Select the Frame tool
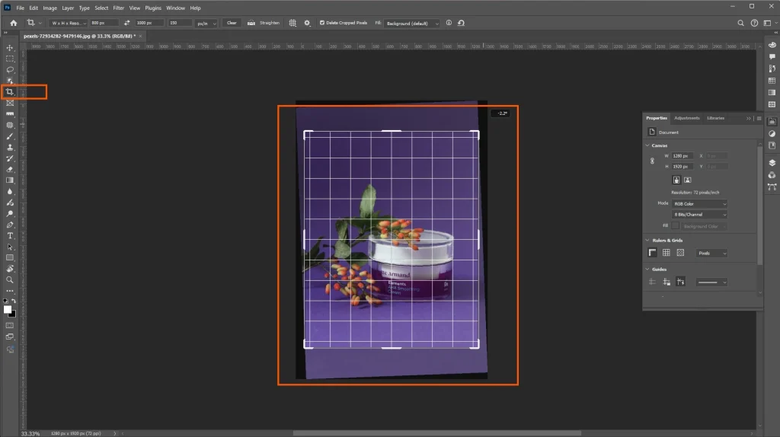This screenshot has width=780, height=437. click(x=9, y=103)
